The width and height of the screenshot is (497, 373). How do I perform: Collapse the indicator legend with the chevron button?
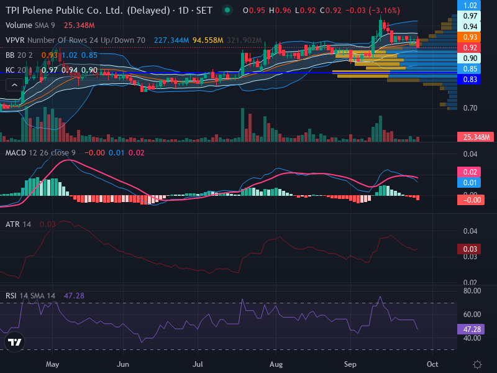tap(14, 85)
